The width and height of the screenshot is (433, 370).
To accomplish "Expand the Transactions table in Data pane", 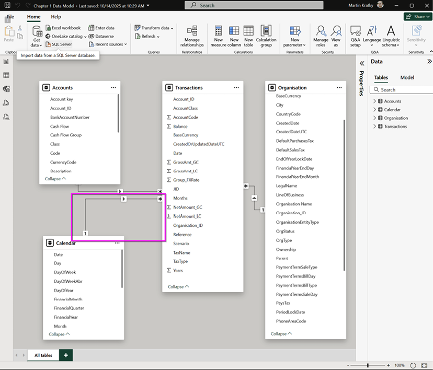I will [374, 126].
